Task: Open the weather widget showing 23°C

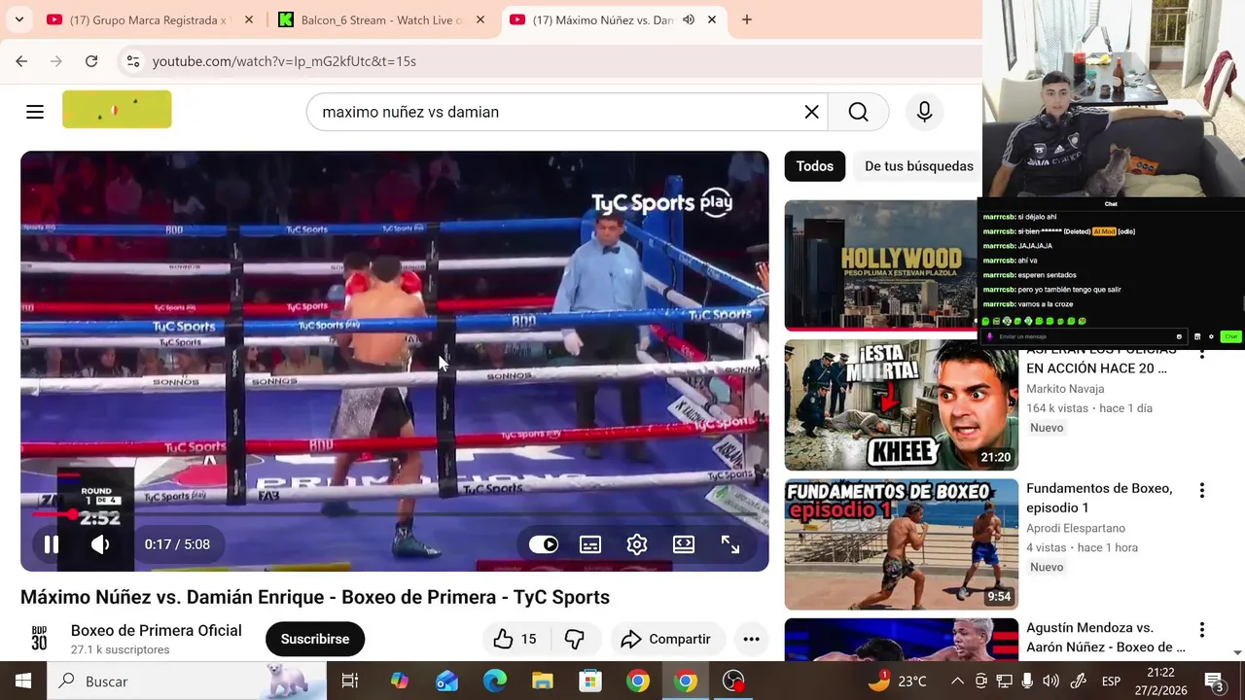Action: [x=897, y=681]
